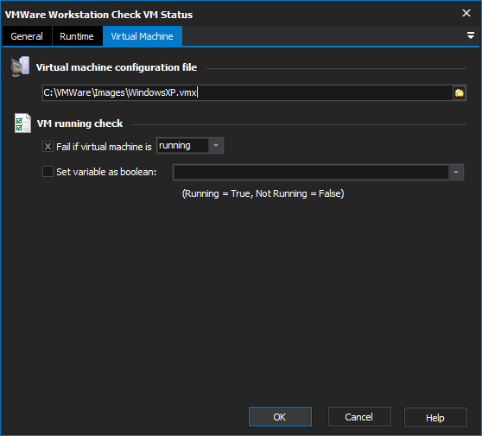Close the Check VM Status dialog
This screenshot has height=436, width=482.
[466, 13]
